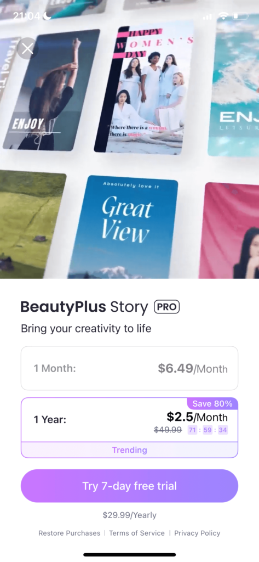Tap the PRO badge icon
Viewport: 259px width, 562px height.
166,307
